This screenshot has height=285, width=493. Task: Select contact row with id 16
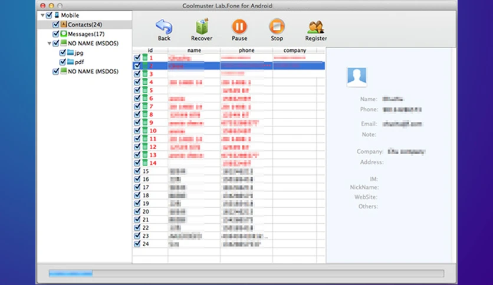[x=229, y=179]
